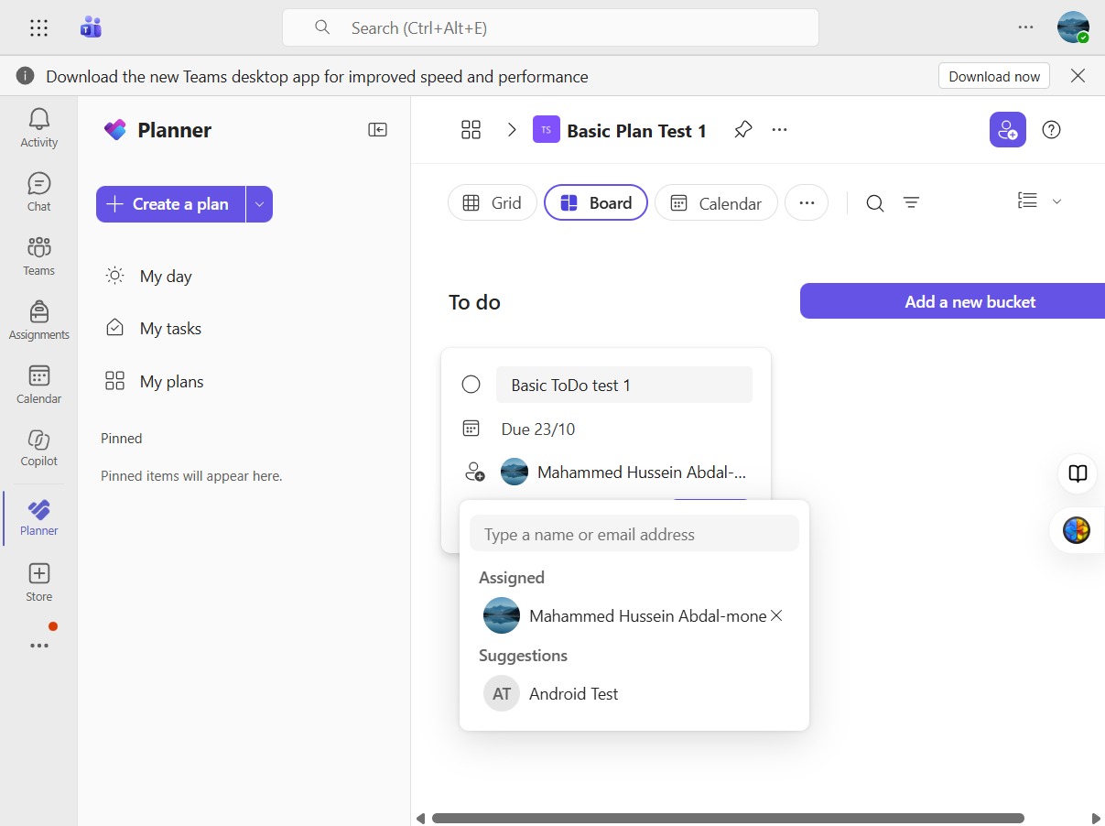Open My tasks in Planner
Viewport: 1105px width, 826px height.
[170, 329]
